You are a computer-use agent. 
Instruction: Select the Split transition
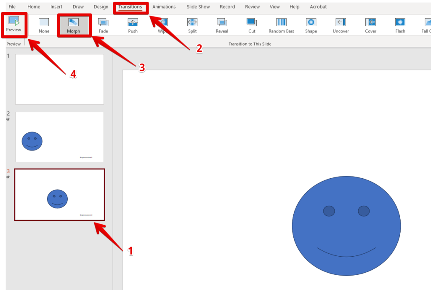[192, 24]
